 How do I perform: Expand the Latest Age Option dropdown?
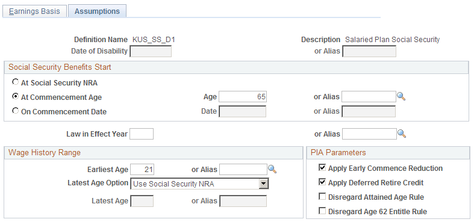coord(264,183)
